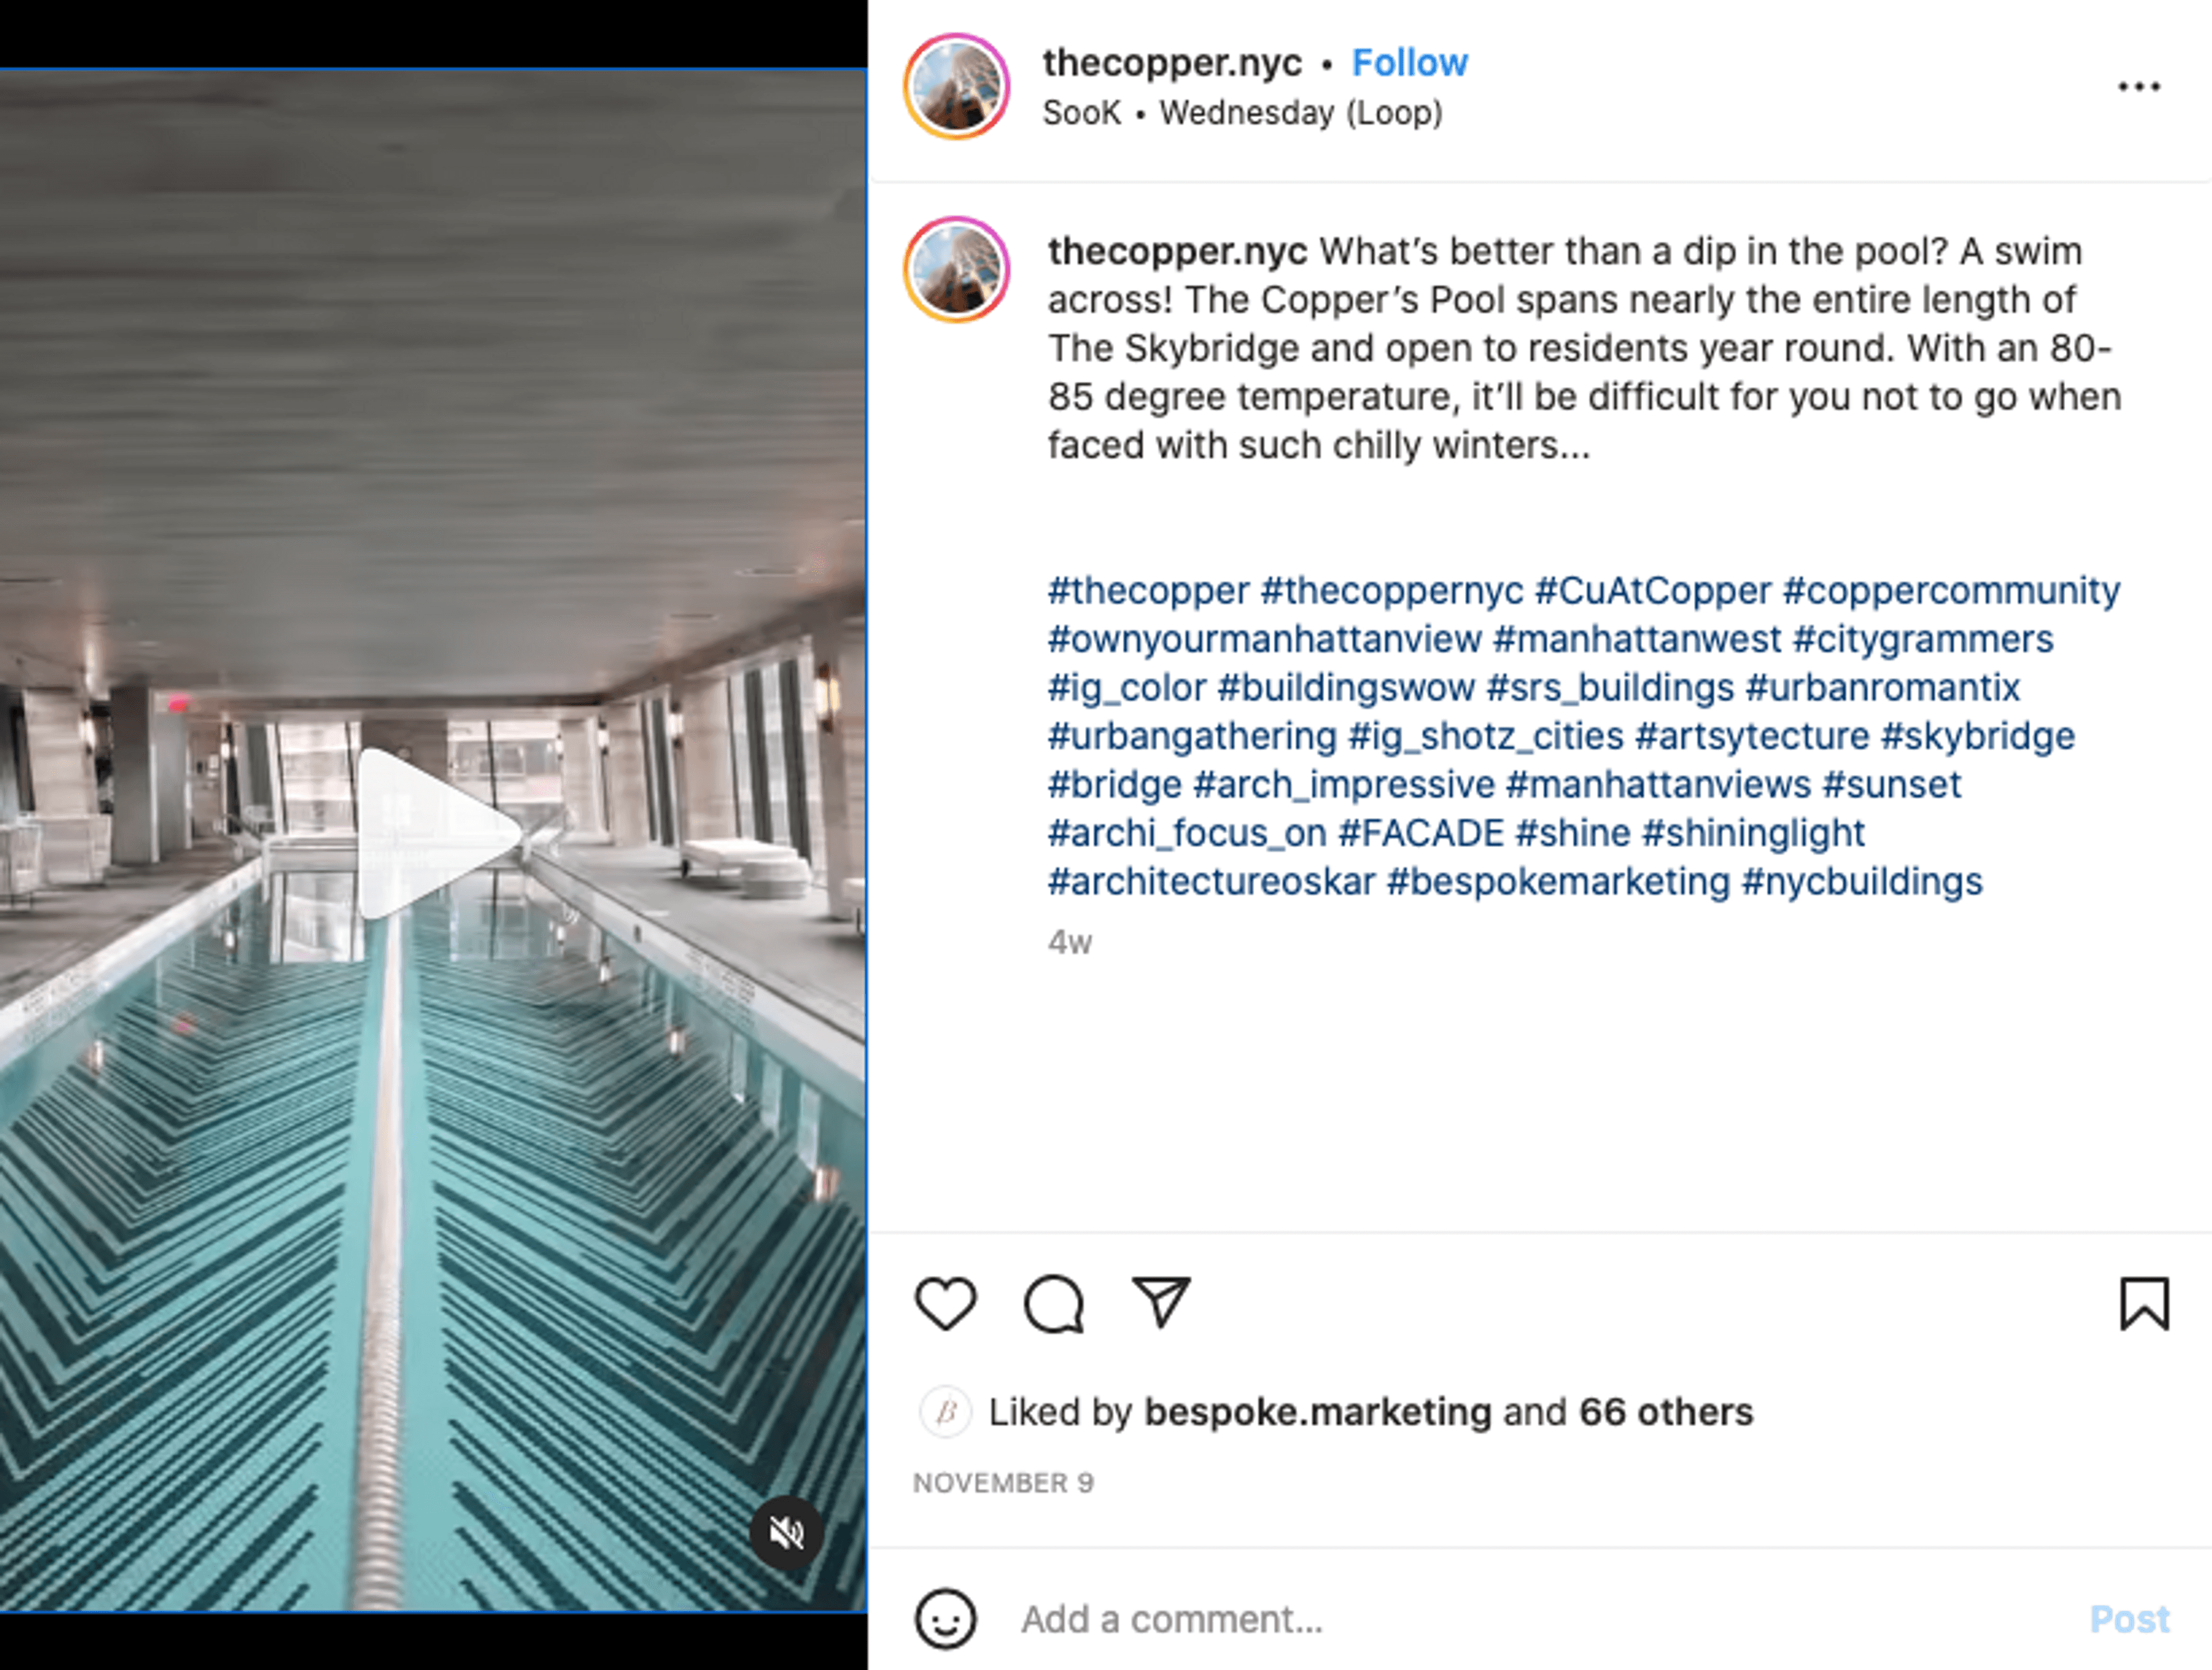This screenshot has height=1670, width=2212.
Task: Open the #skybridge hashtag
Action: [1977, 737]
